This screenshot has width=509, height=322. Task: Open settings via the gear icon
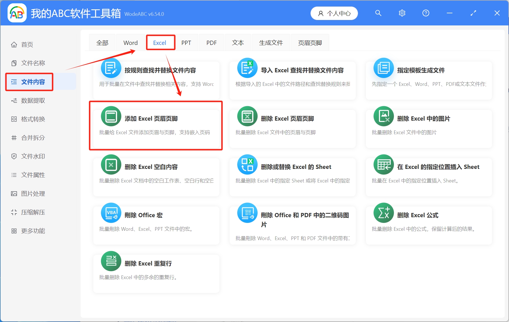402,13
